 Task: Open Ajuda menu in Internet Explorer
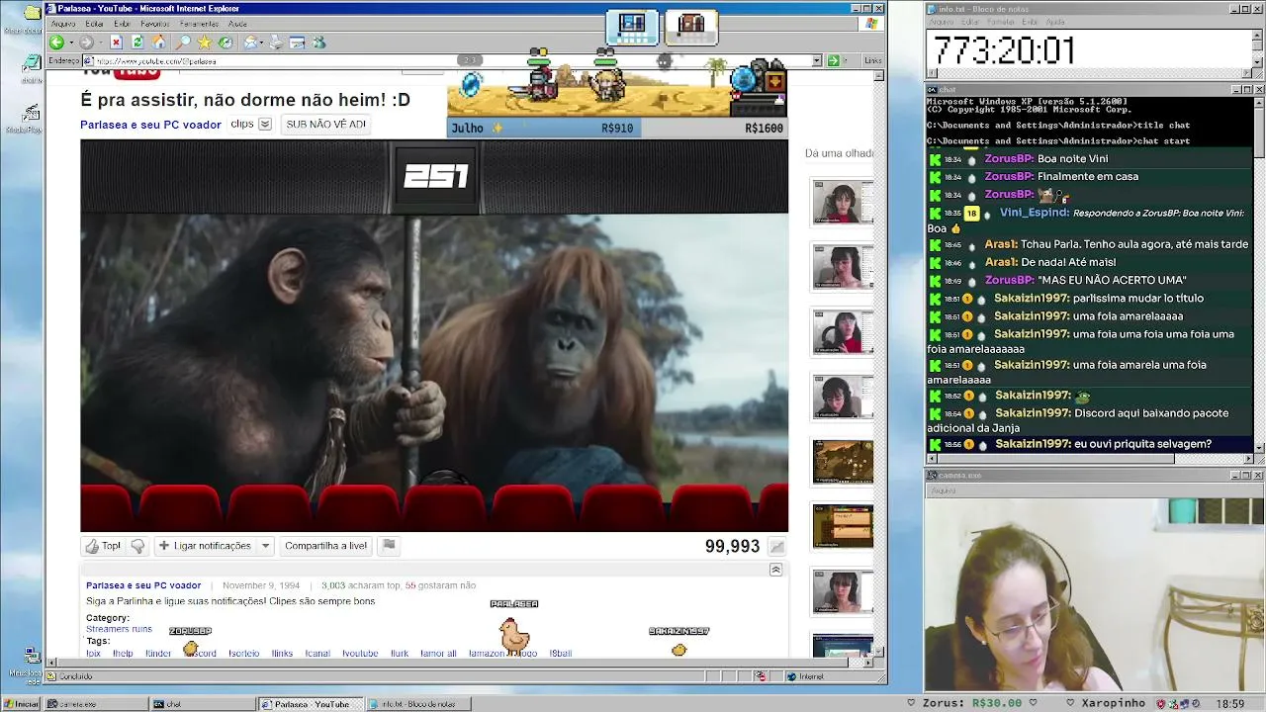click(237, 24)
